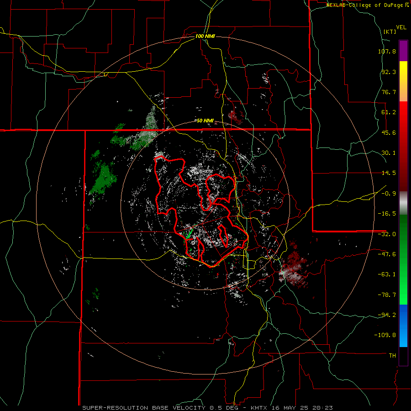Viewport: 411px width, 411px height.
Task: Click the dark red echo cluster southeast of radar
Action: click(294, 265)
